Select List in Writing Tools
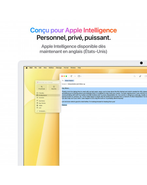 48,108
